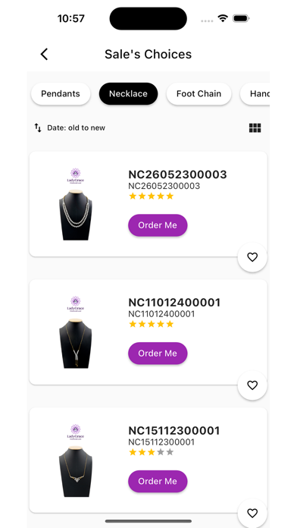Favorite necklace NC26052300003 with heart icon
This screenshot has height=528, width=297.
(x=252, y=257)
